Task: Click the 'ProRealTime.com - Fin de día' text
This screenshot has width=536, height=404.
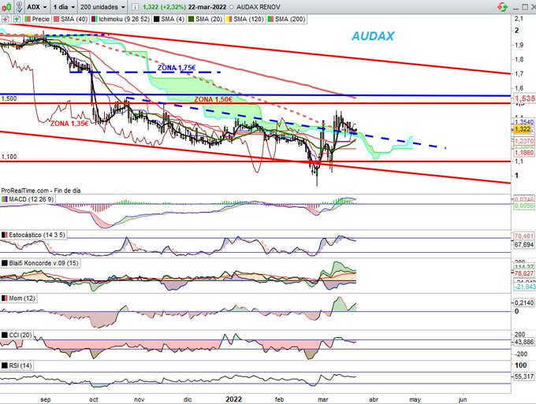Action: click(x=41, y=191)
